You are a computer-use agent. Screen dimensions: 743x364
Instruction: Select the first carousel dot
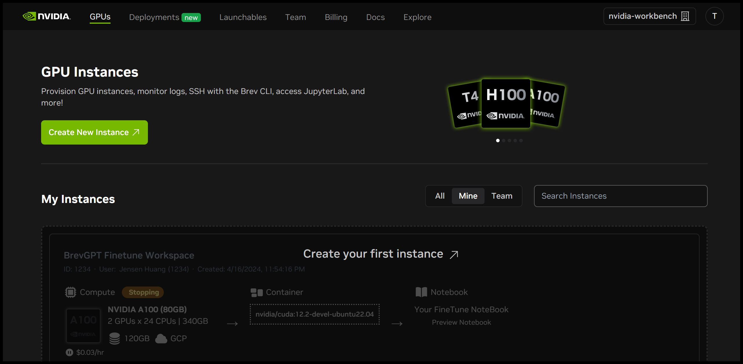pyautogui.click(x=498, y=141)
